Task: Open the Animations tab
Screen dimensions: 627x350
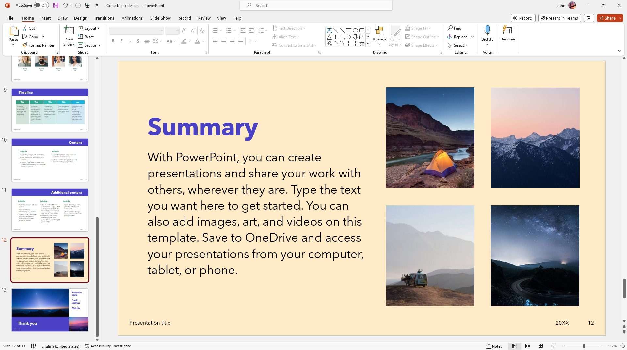Action: [x=132, y=18]
